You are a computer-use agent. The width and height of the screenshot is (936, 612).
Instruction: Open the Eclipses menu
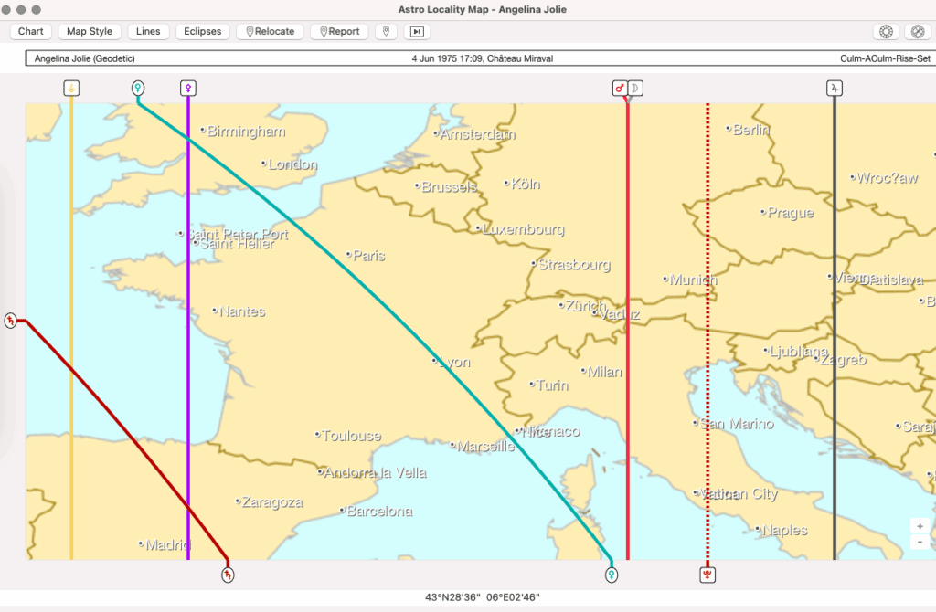coord(202,31)
